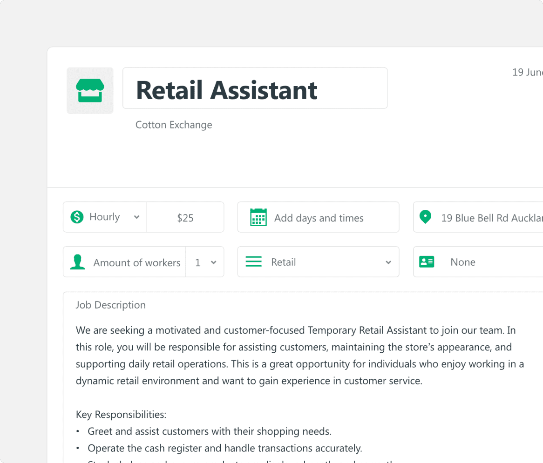Expand the Hourly pay type chevron
Viewport: 543px width, 463px height.
tap(136, 217)
